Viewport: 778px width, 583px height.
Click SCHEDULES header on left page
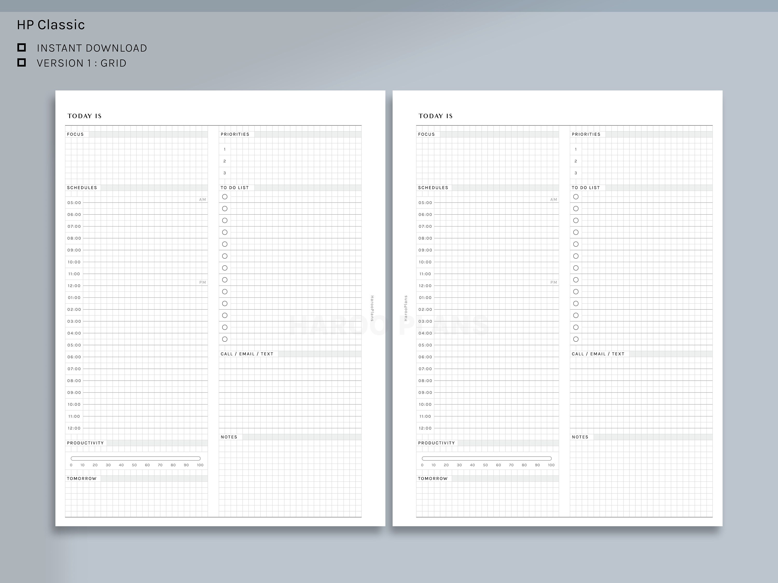point(82,188)
